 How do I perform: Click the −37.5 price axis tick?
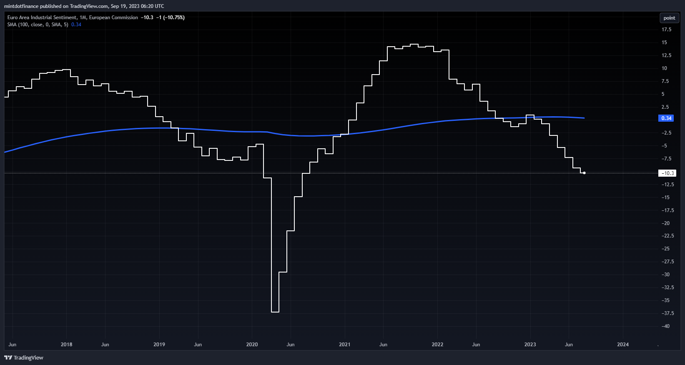pos(667,313)
